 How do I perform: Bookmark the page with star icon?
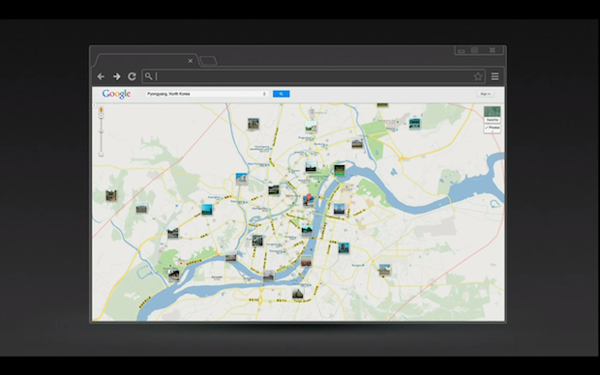tap(478, 76)
